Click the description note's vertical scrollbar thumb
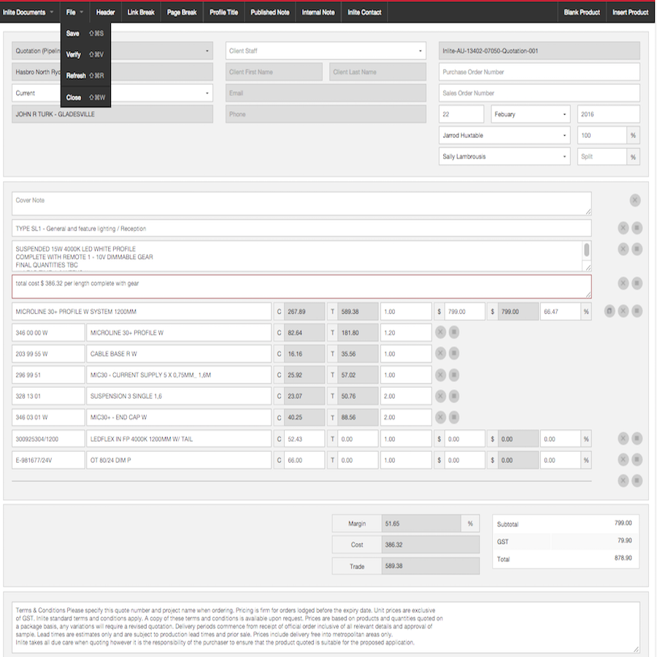Viewport: 657px width, 657px height. (587, 250)
